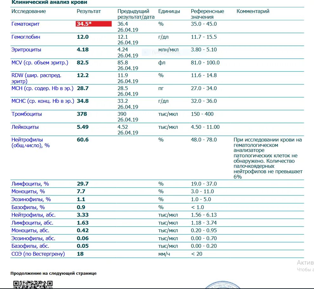
Task: Click the QR code at page bottom
Action: tap(33, 284)
